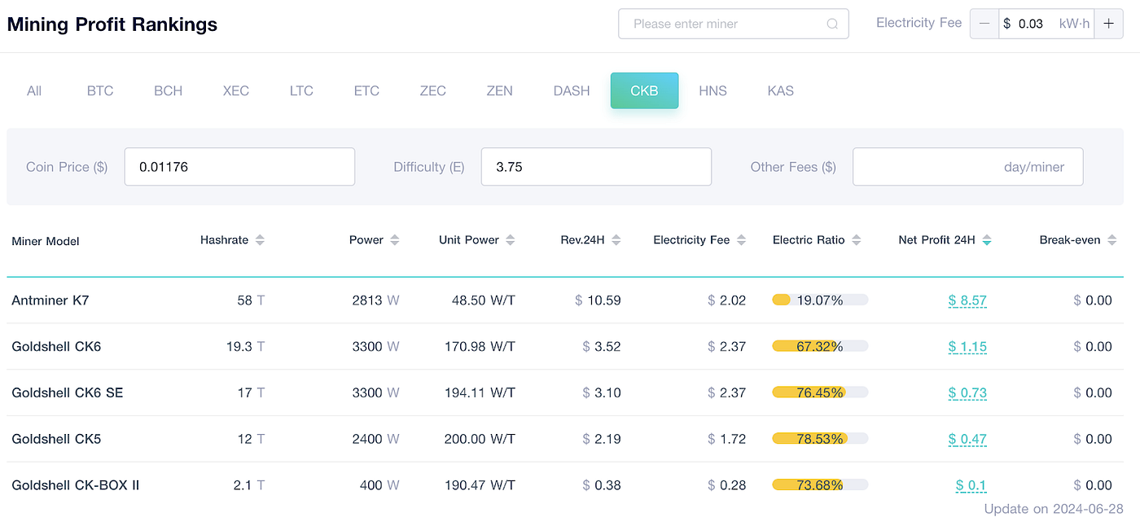
Task: Click Antminer K7's electric ratio progress bar
Action: (x=819, y=300)
